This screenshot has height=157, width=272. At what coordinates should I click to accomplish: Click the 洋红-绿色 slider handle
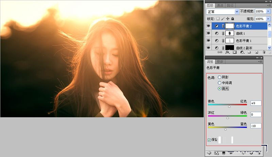tap(227, 118)
